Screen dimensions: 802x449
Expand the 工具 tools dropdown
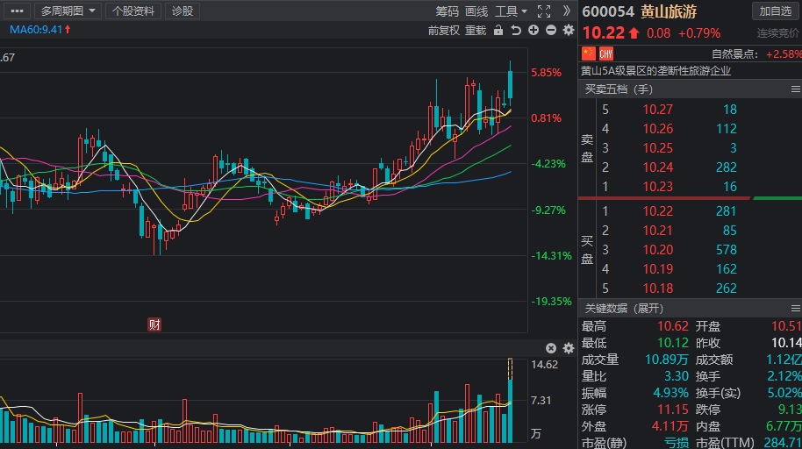coord(511,11)
